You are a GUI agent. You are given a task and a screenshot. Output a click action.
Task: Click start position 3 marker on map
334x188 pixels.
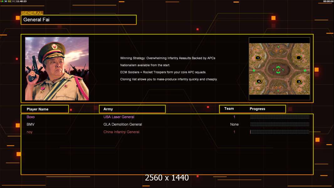pos(299,82)
